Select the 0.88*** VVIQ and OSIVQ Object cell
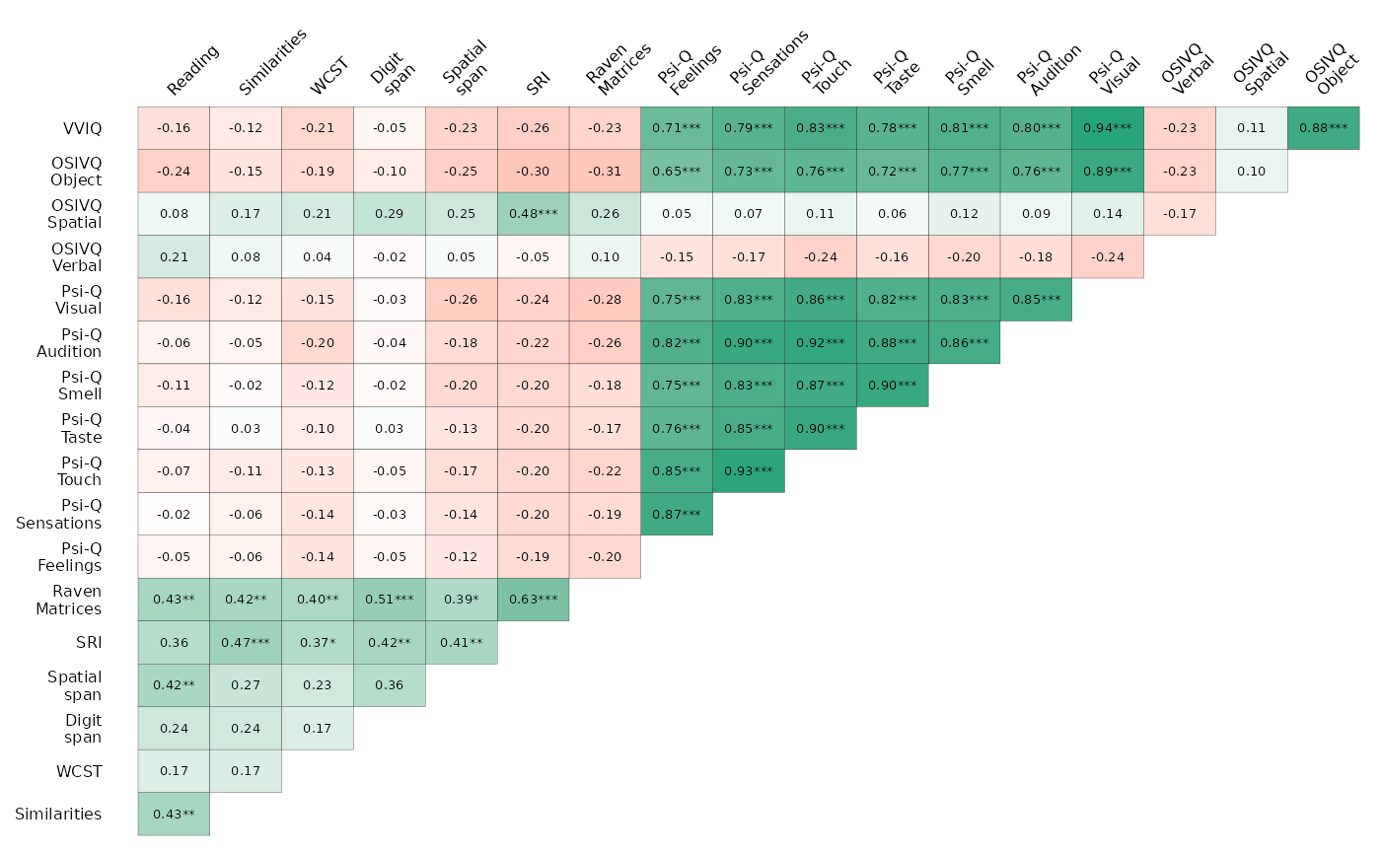This screenshot has width=1381, height=854. pos(1323,128)
